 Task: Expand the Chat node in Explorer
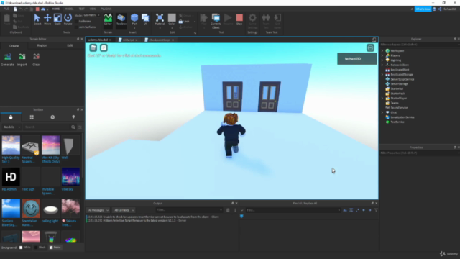click(382, 112)
